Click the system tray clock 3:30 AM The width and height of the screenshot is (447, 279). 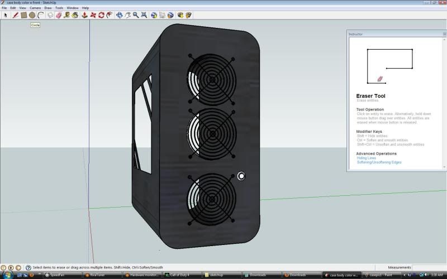click(x=437, y=275)
